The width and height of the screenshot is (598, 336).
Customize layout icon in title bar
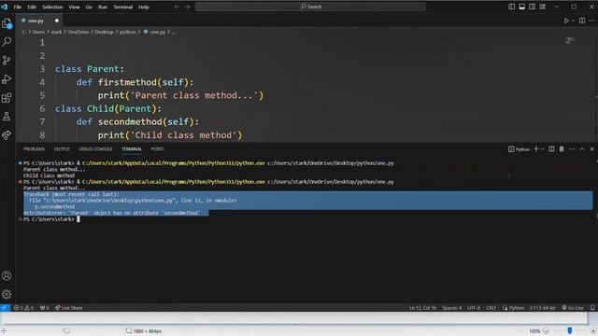pos(542,7)
